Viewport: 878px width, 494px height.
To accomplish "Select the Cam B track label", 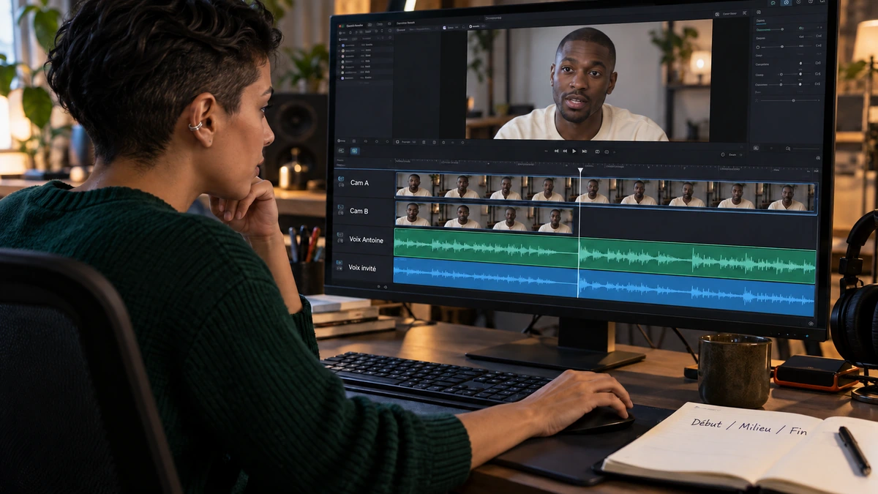I will [x=359, y=211].
